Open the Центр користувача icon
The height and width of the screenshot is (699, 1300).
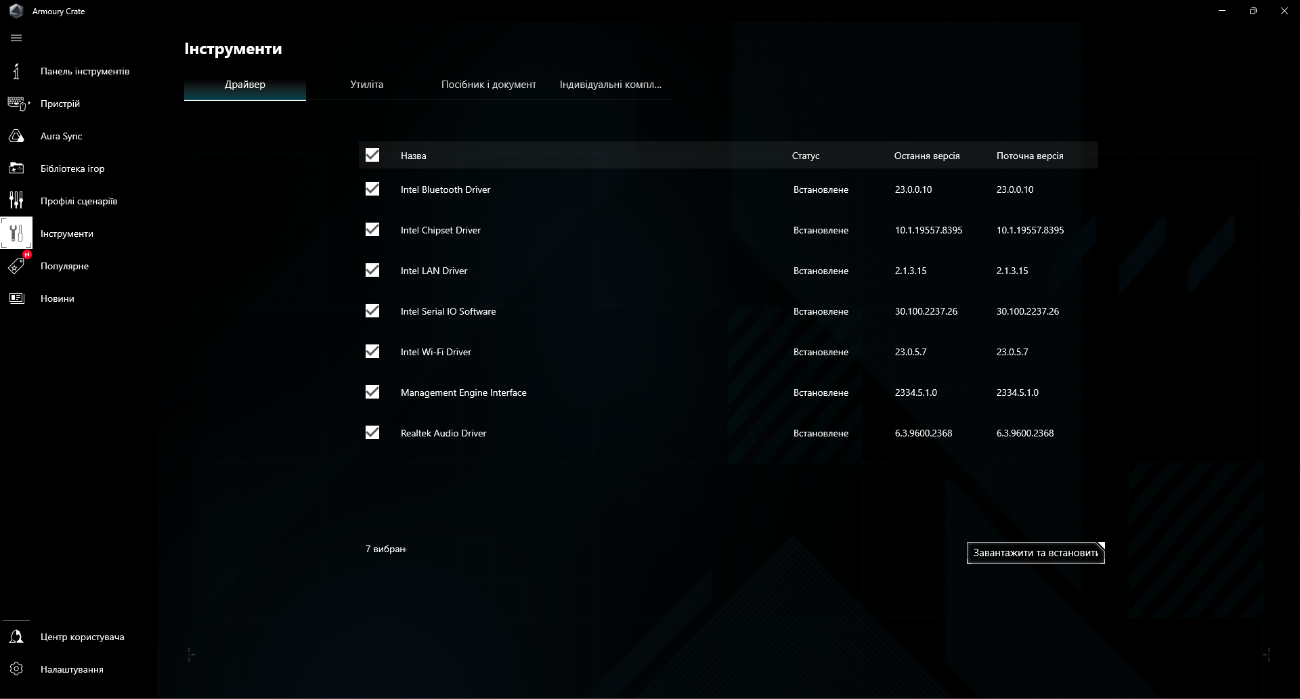pos(16,636)
